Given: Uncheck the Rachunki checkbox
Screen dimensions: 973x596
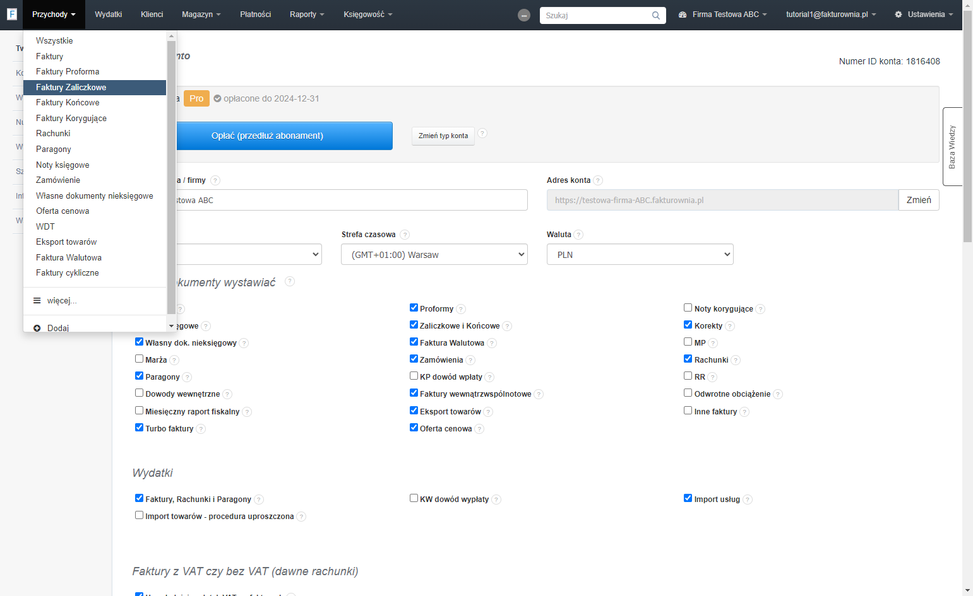Looking at the screenshot, I should pos(688,359).
